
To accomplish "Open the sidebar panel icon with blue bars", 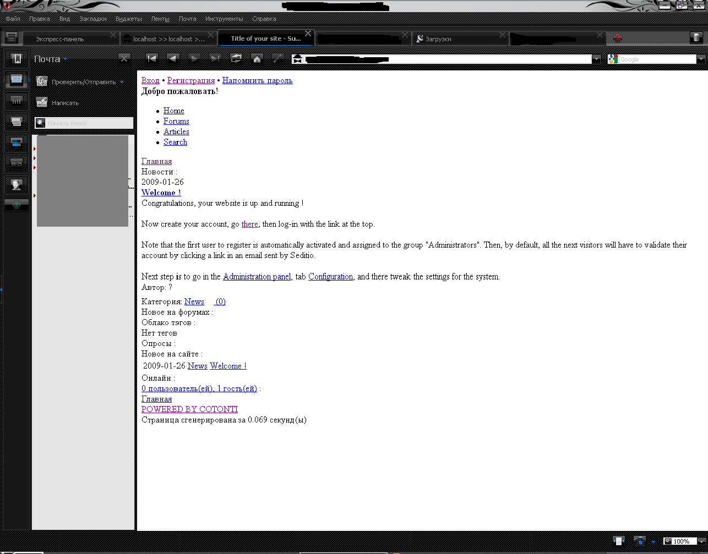I will click(x=17, y=142).
